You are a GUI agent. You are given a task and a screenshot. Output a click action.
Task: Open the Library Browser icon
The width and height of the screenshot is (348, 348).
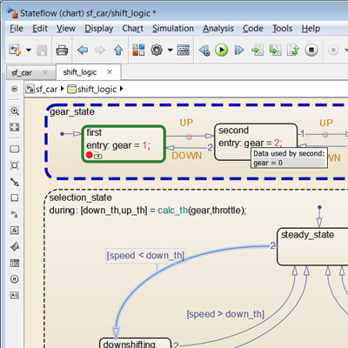138,50
